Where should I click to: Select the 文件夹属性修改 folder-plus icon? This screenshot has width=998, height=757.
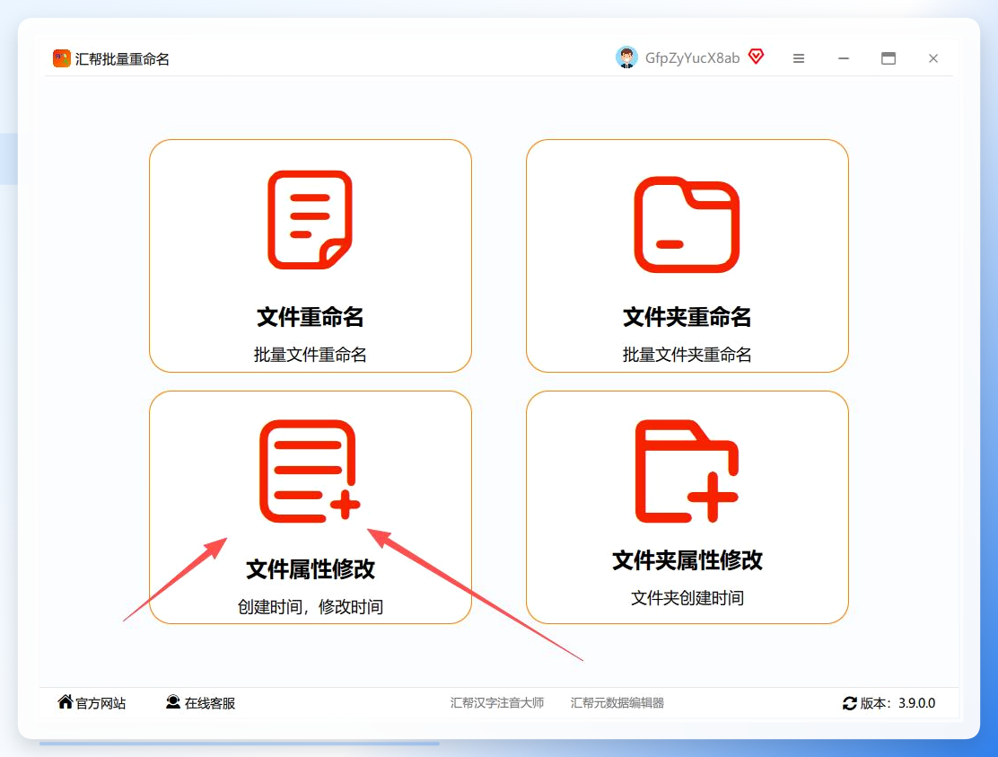point(687,471)
